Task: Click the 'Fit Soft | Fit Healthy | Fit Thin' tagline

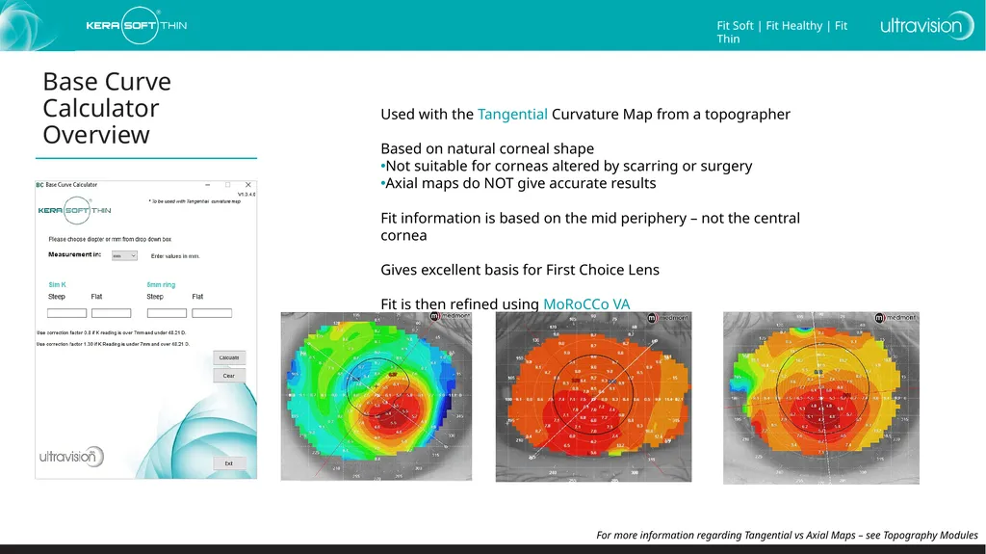Action: pos(782,32)
